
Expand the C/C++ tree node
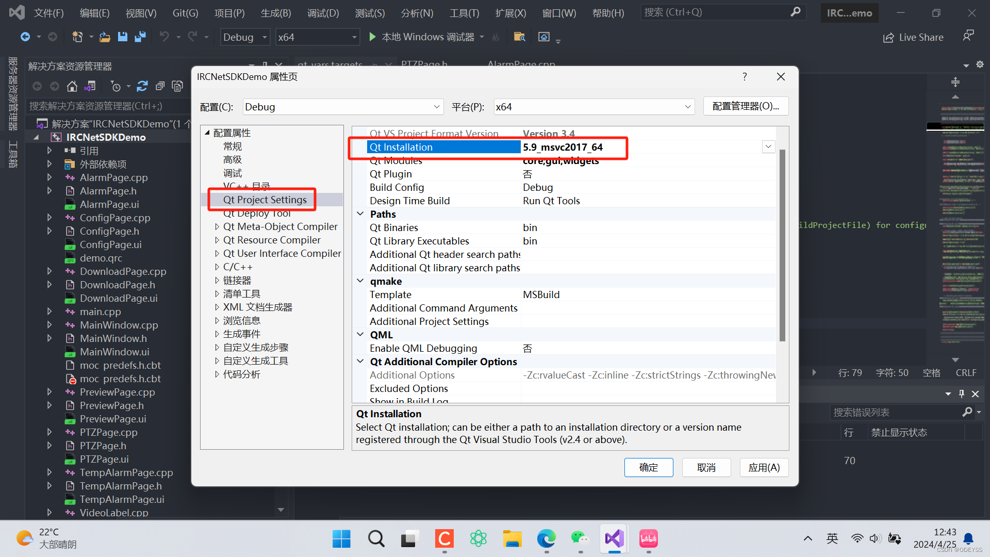tap(217, 267)
